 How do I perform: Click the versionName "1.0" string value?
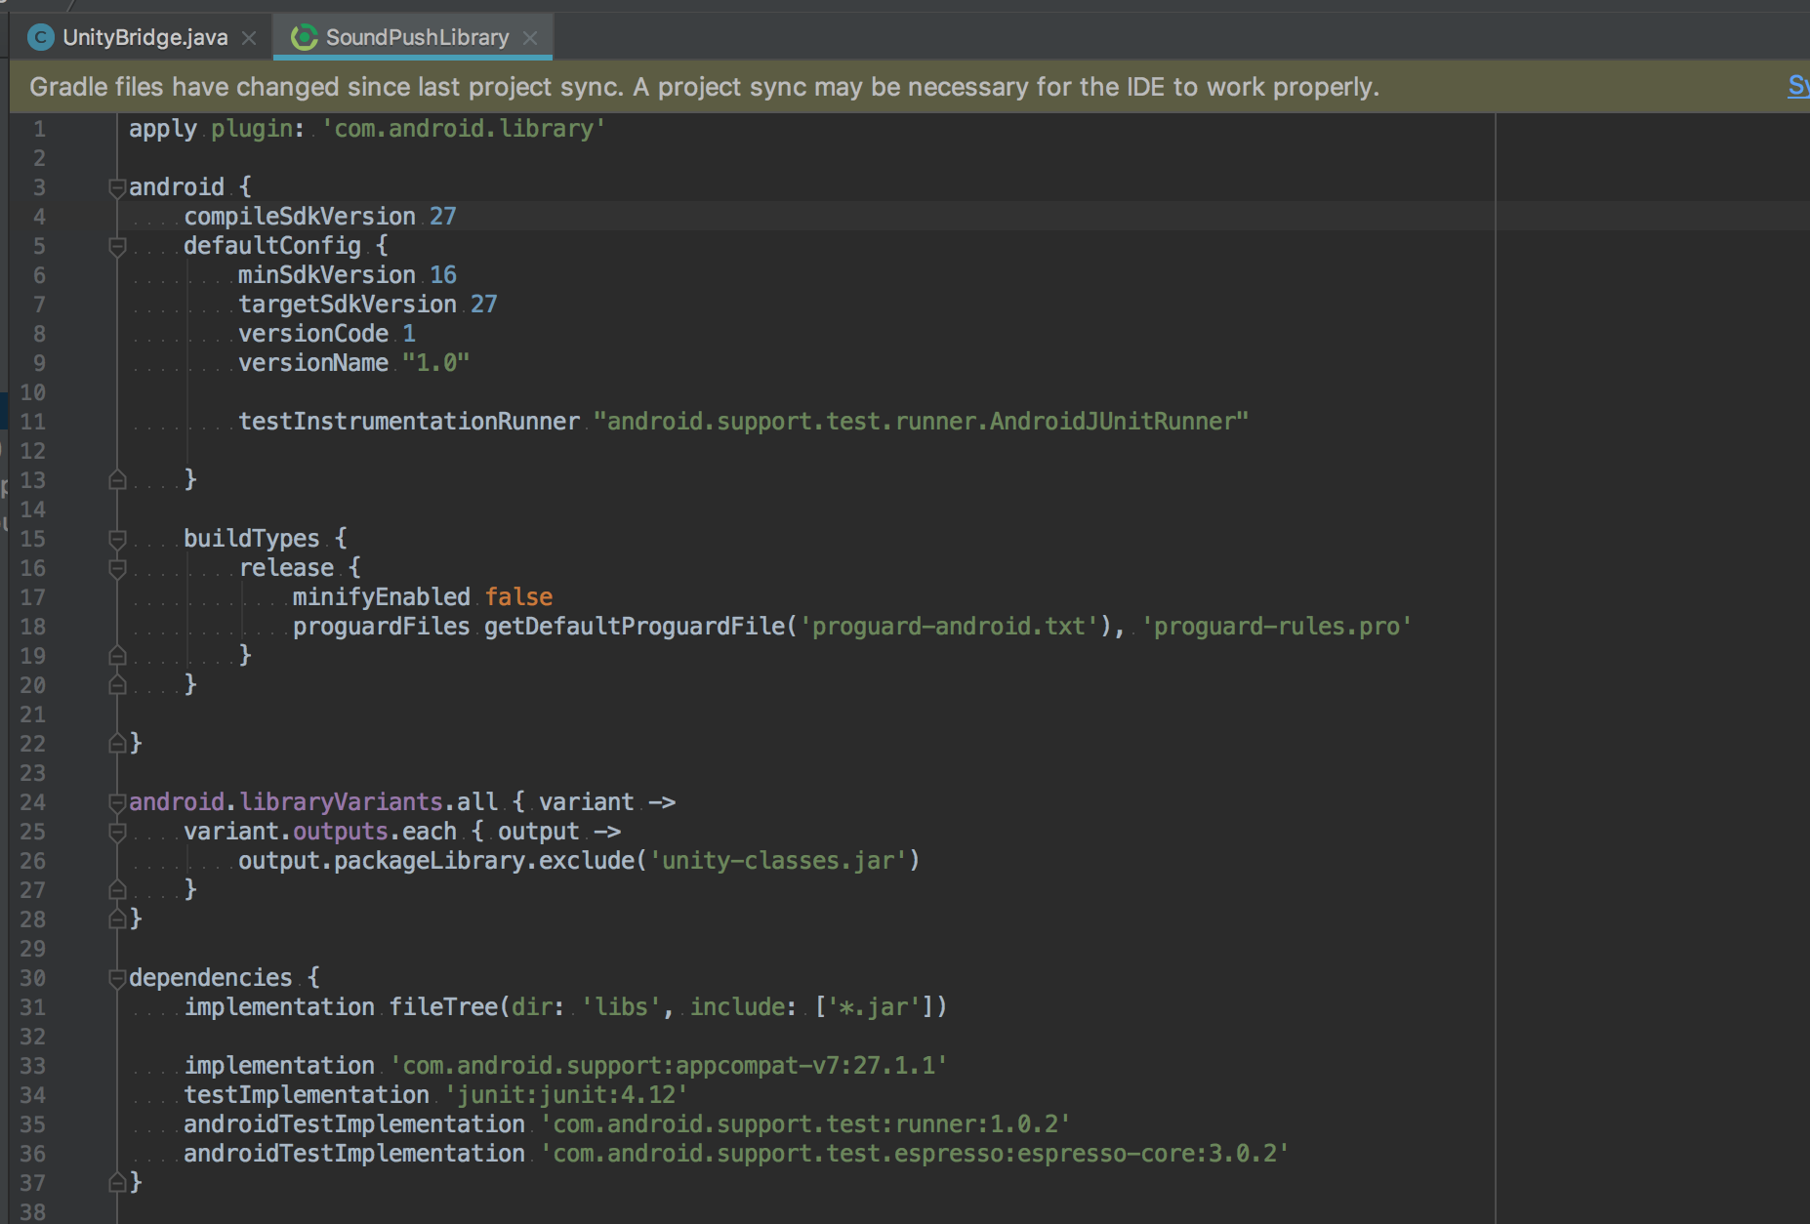[x=436, y=363]
